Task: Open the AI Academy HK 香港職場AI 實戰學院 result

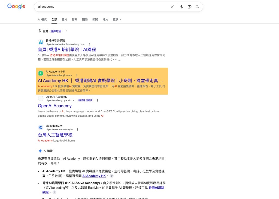Action: click(100, 81)
